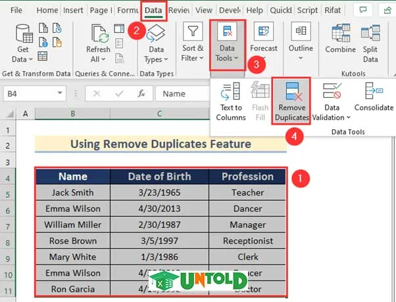This screenshot has width=396, height=302.
Task: Select the 2/30/1987 cell
Action: pyautogui.click(x=159, y=225)
